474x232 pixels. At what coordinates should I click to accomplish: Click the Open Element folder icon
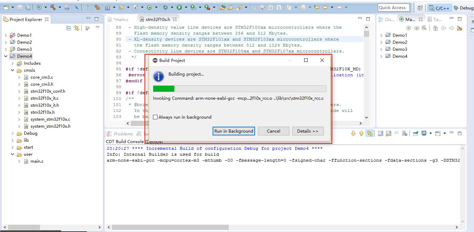[x=222, y=7]
